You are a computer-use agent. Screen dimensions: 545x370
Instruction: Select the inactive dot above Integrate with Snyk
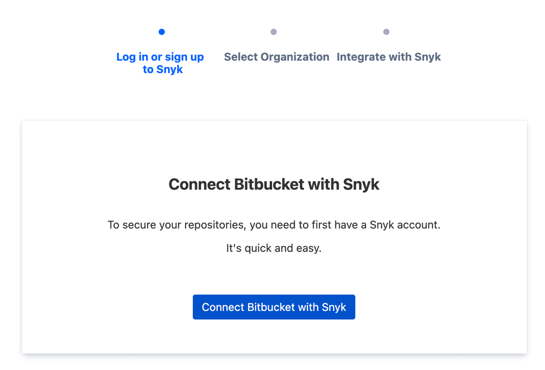(x=386, y=32)
